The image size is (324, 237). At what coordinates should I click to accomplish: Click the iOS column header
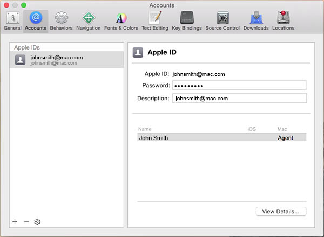coord(252,129)
